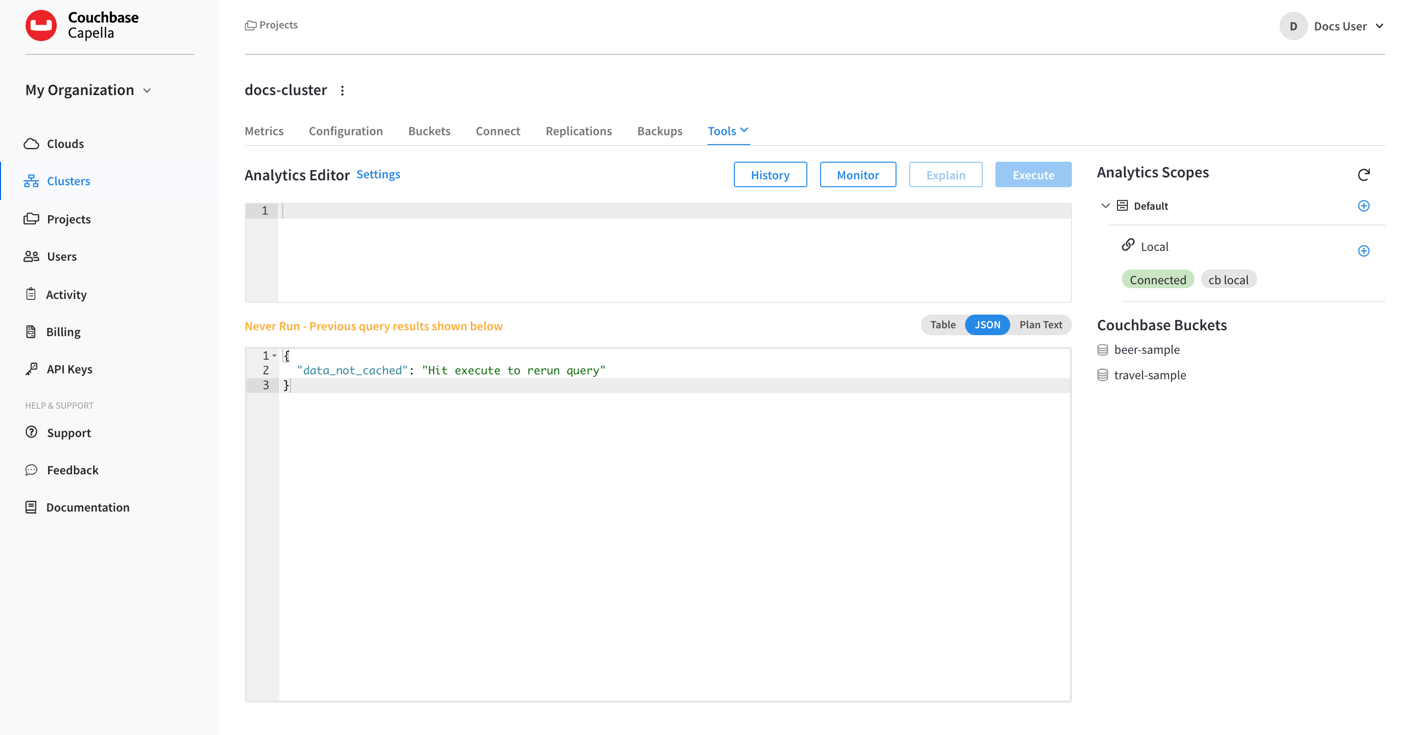Add a collection to the Local scope
This screenshot has height=735, width=1407.
click(1364, 251)
